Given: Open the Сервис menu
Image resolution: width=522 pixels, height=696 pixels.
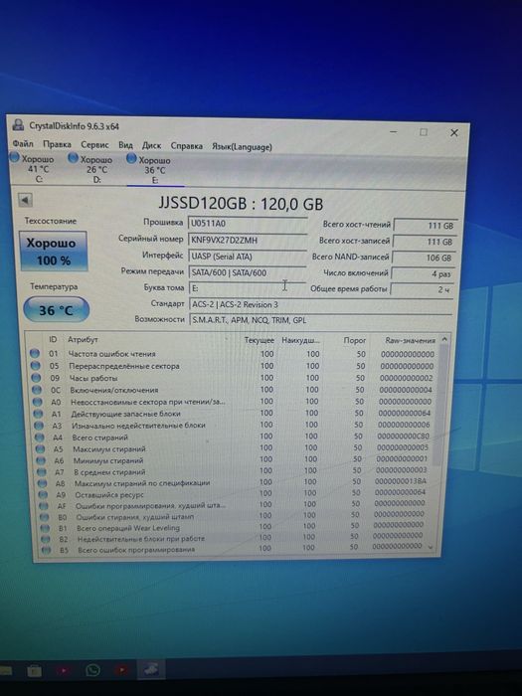Looking at the screenshot, I should (94, 144).
